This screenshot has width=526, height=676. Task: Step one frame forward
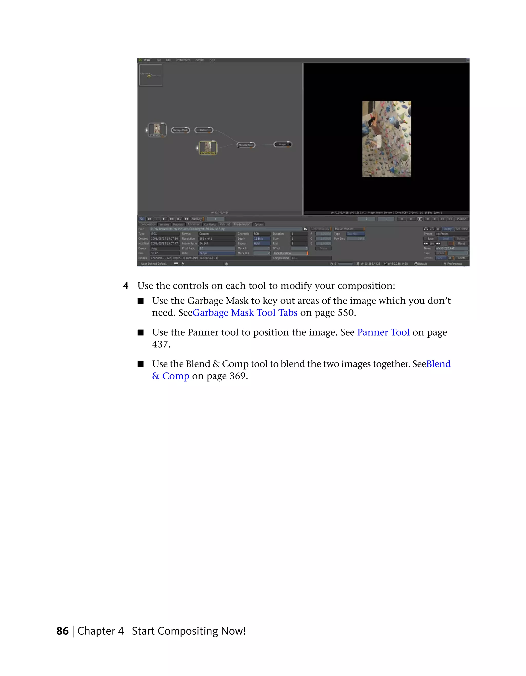435,219
